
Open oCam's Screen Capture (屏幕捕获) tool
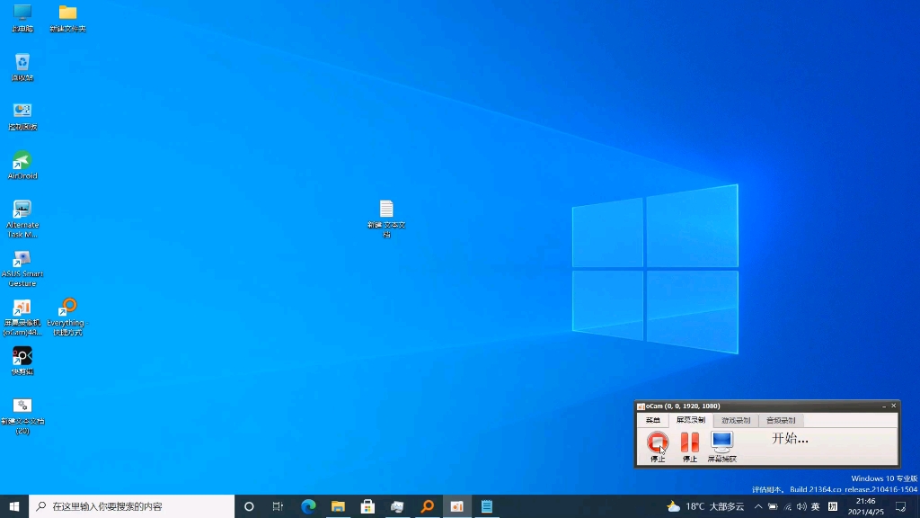tap(721, 441)
